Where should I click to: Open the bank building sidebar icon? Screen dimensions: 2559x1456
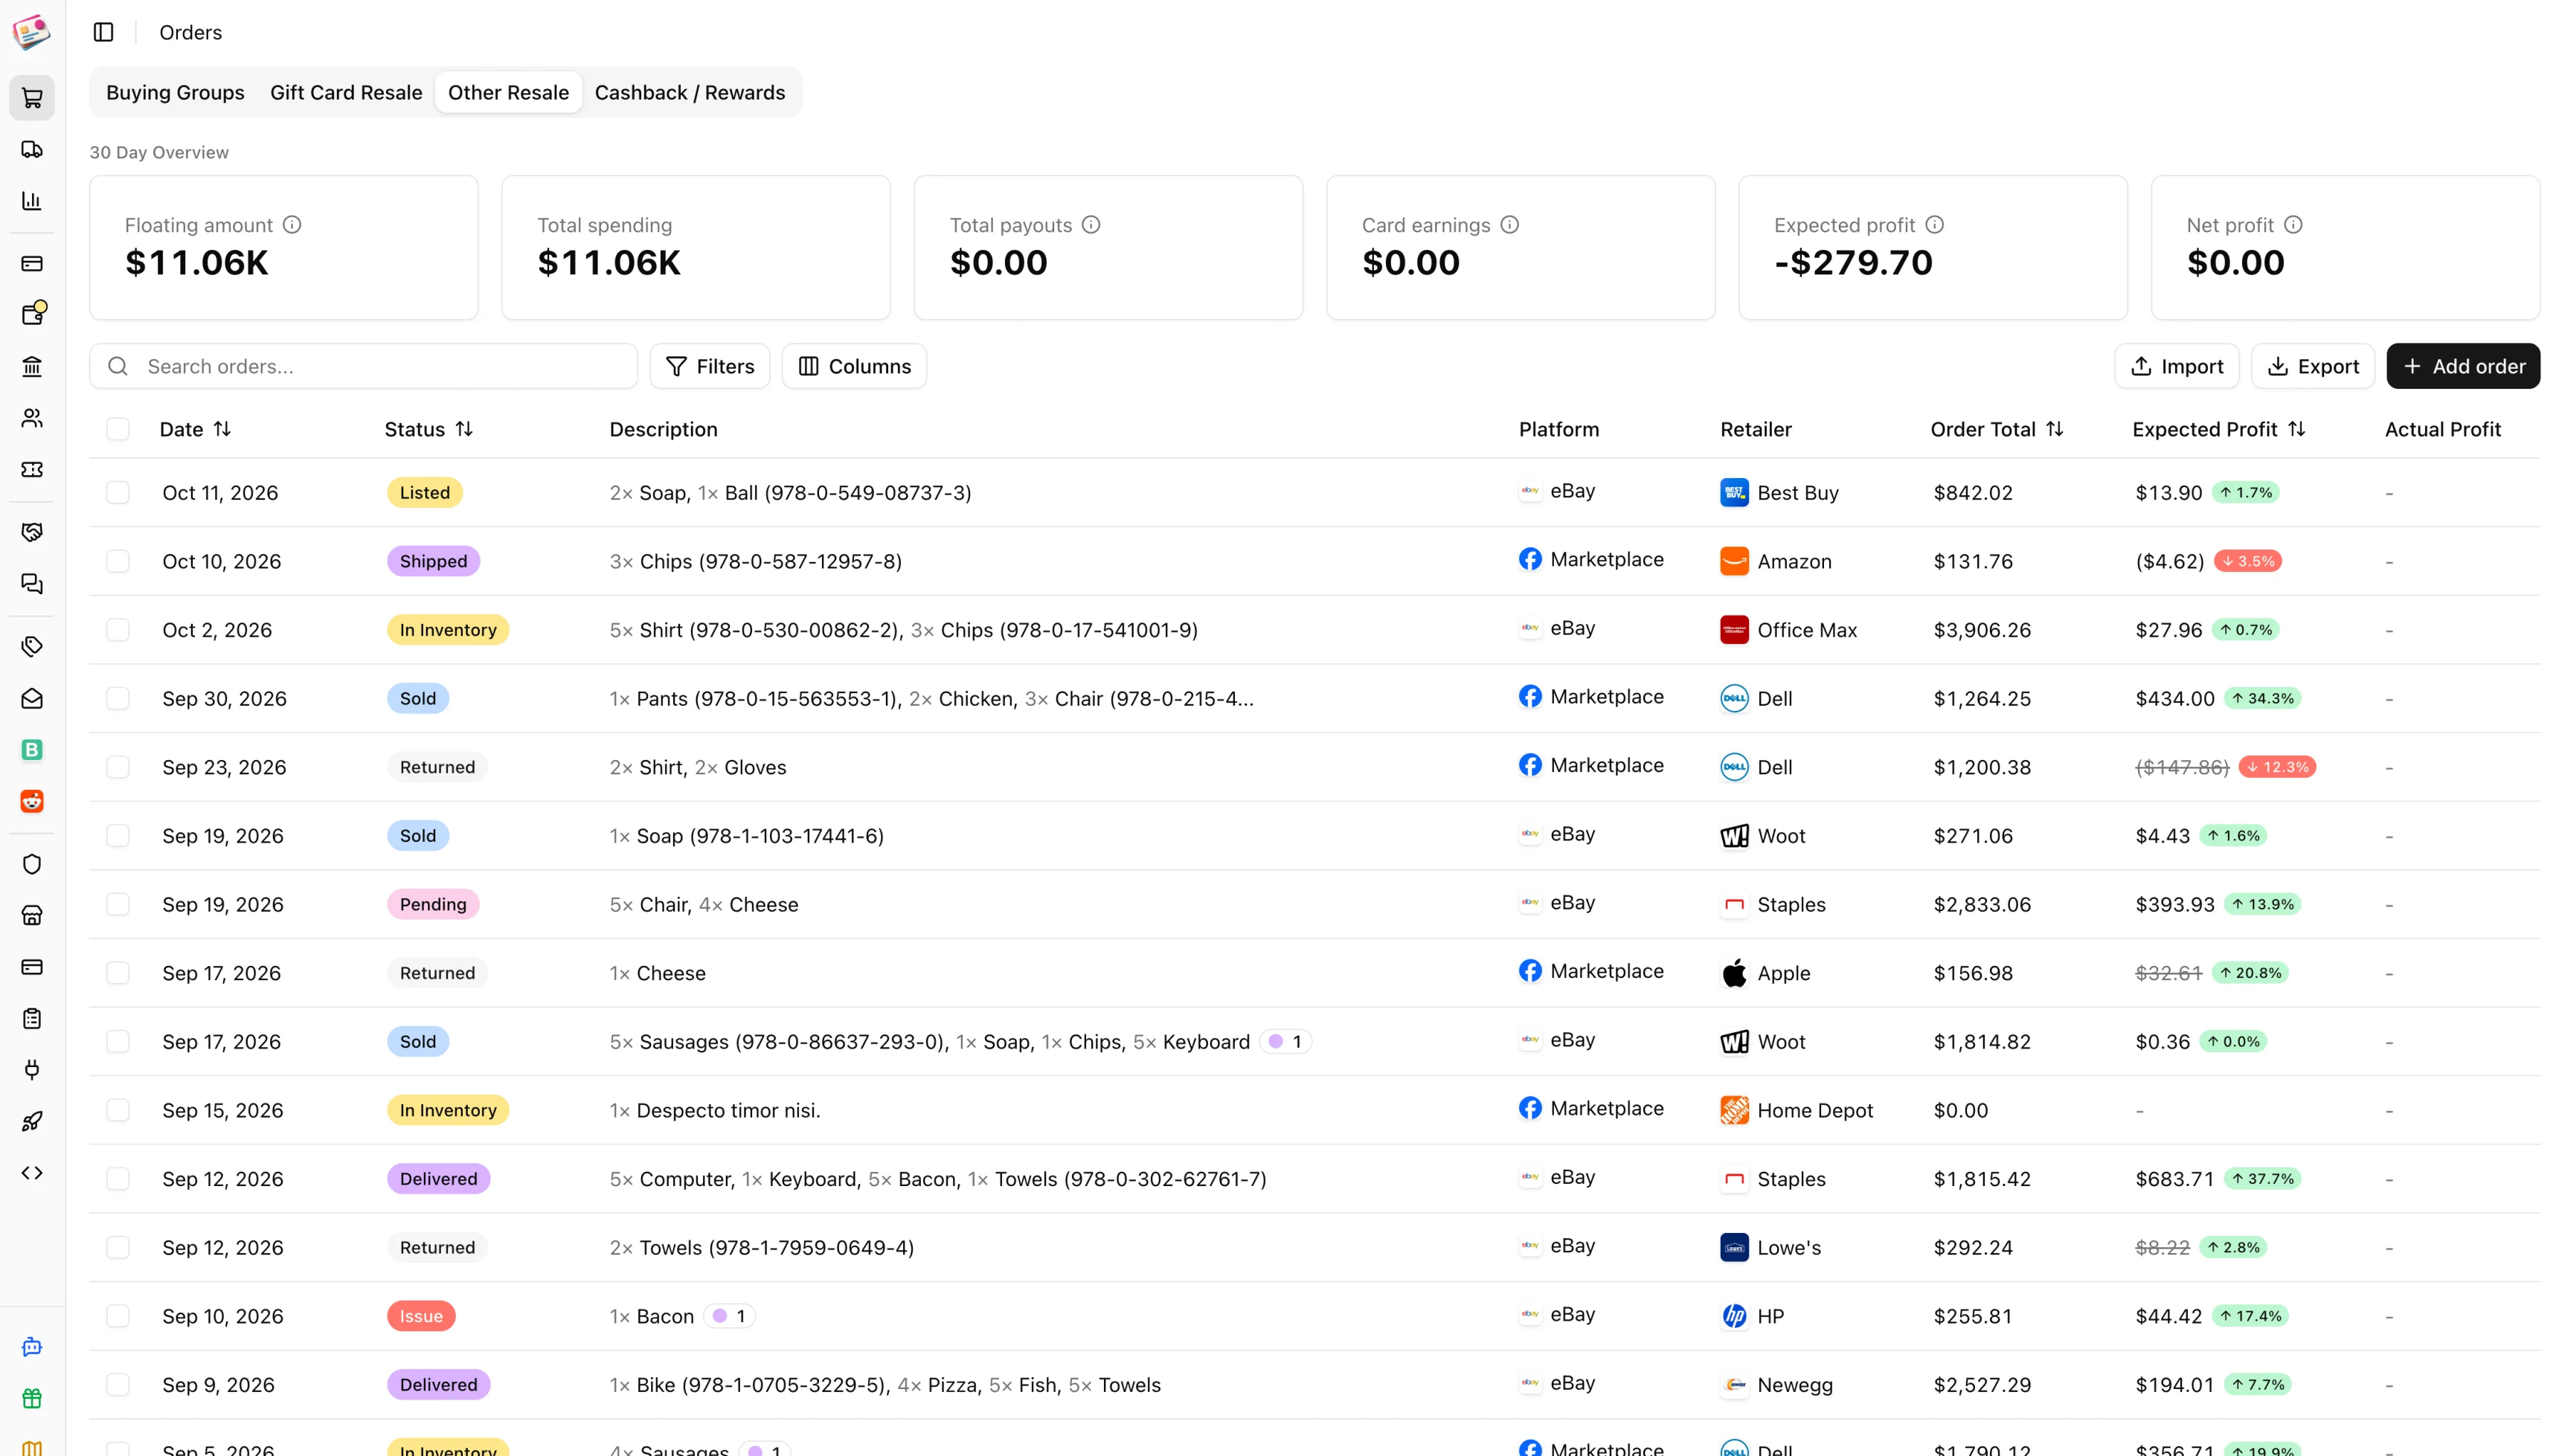[32, 366]
